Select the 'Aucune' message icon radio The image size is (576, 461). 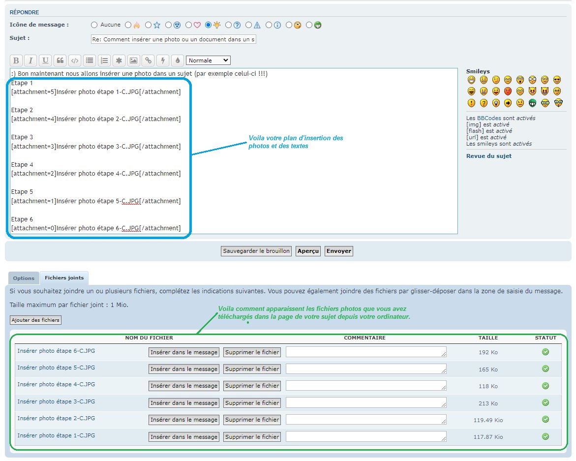(x=94, y=25)
